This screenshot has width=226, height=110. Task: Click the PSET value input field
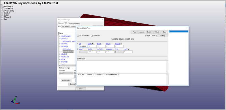click(x=128, y=52)
